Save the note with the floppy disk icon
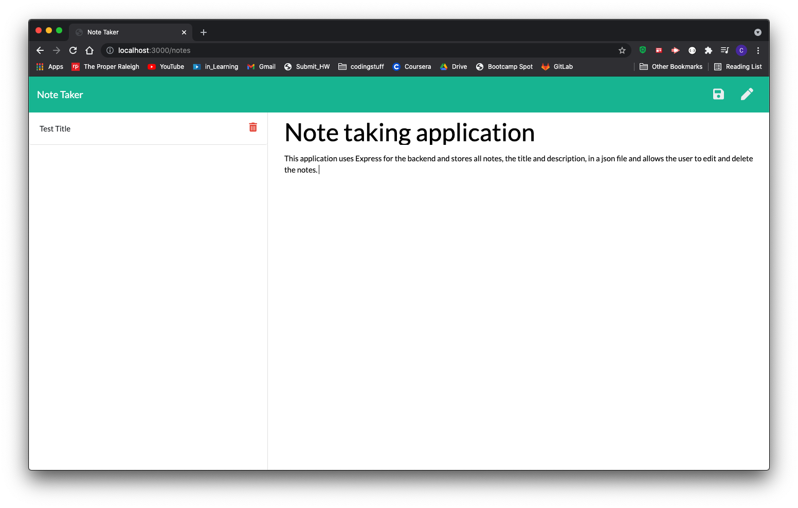Viewport: 798px width, 508px height. click(x=718, y=94)
